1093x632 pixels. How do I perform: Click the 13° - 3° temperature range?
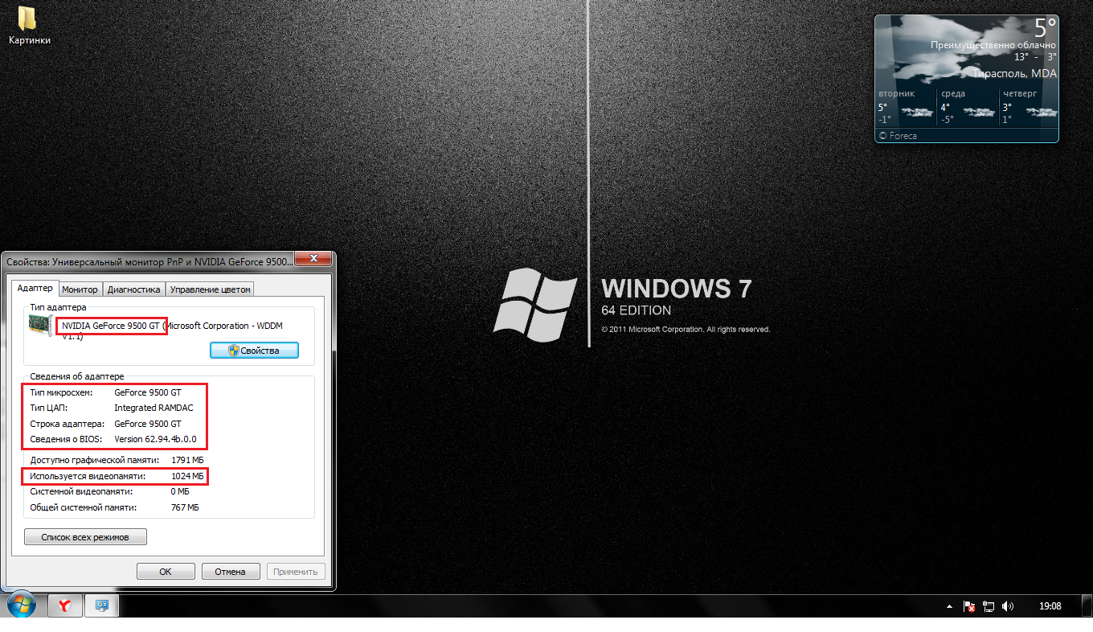1035,57
